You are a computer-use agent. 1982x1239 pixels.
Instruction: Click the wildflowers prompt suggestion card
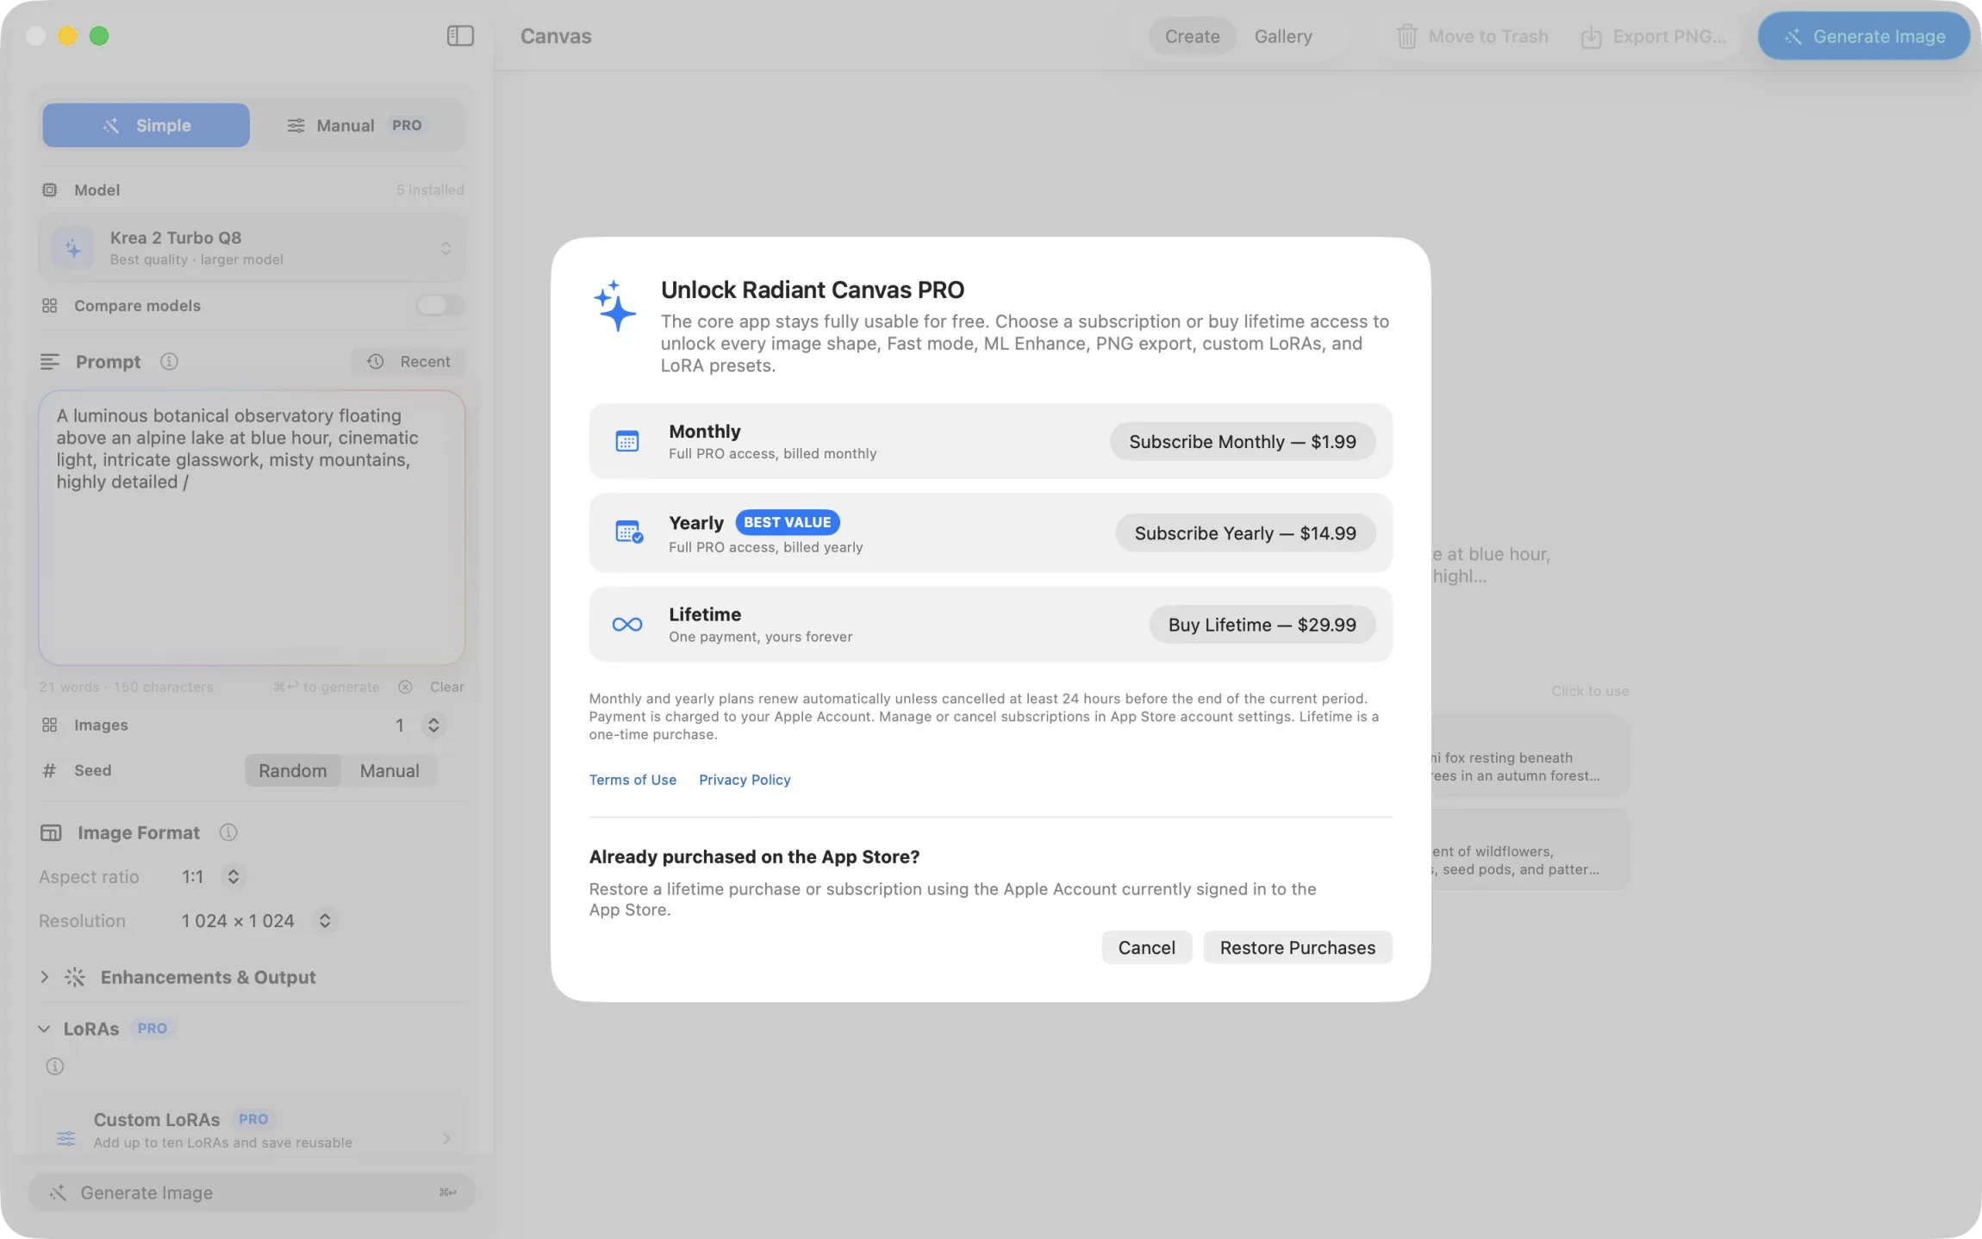tap(1530, 850)
